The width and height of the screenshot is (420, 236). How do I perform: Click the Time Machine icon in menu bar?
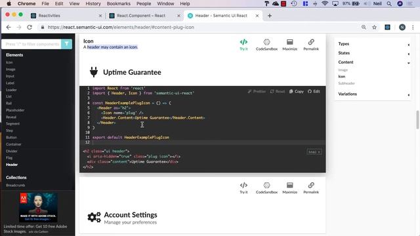click(x=294, y=4)
